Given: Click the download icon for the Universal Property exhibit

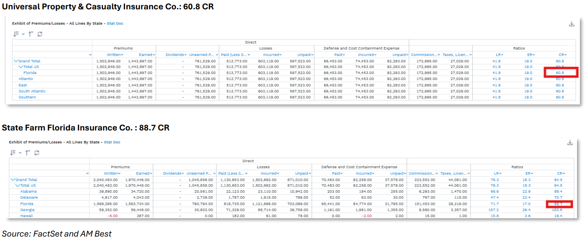Looking at the screenshot, I should pos(571,24).
